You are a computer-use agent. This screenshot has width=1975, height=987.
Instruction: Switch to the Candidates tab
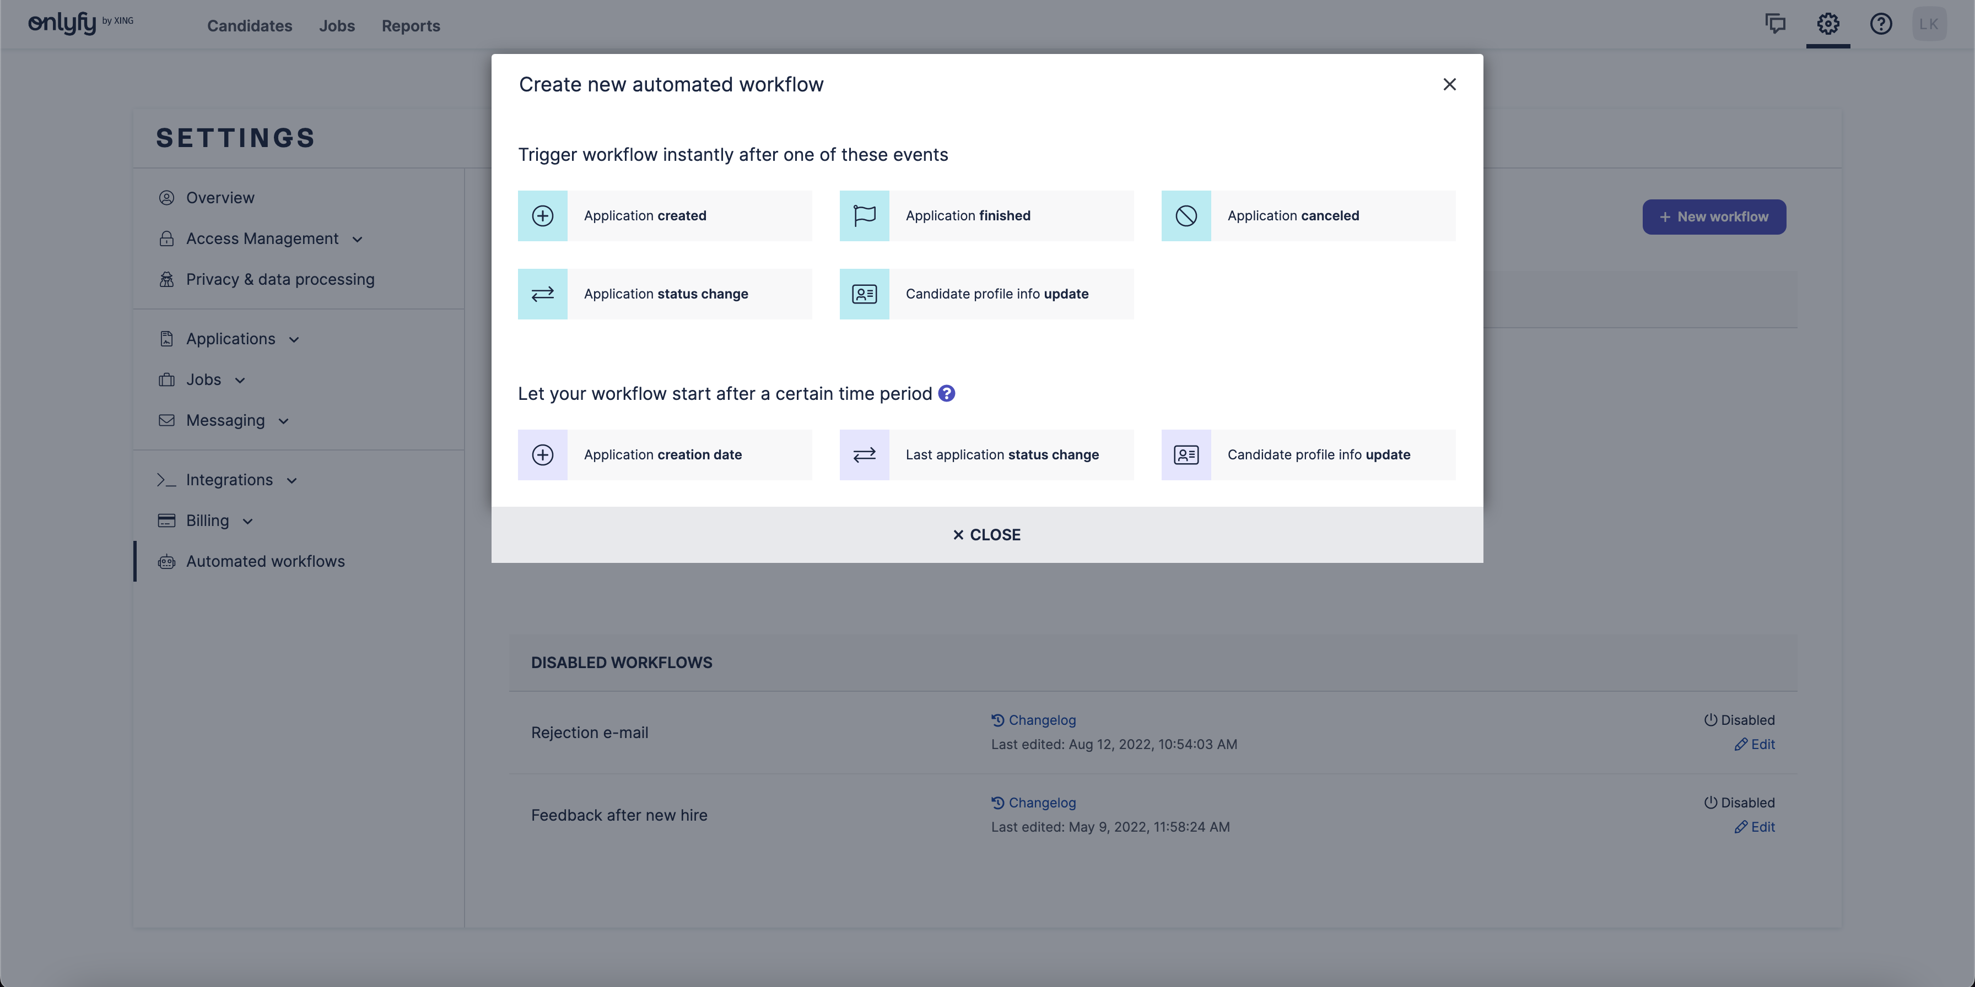(249, 25)
